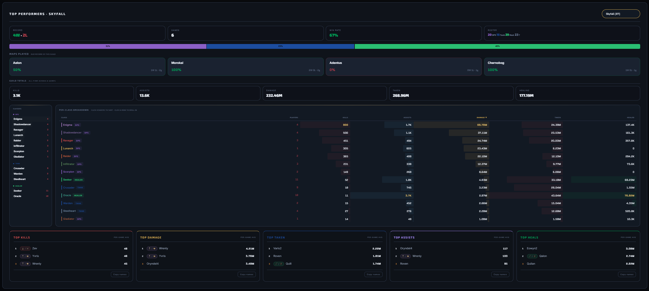Click Qalon's green weapon badge in Top Heals
Image resolution: width=649 pixels, height=291 pixels.
click(532, 256)
